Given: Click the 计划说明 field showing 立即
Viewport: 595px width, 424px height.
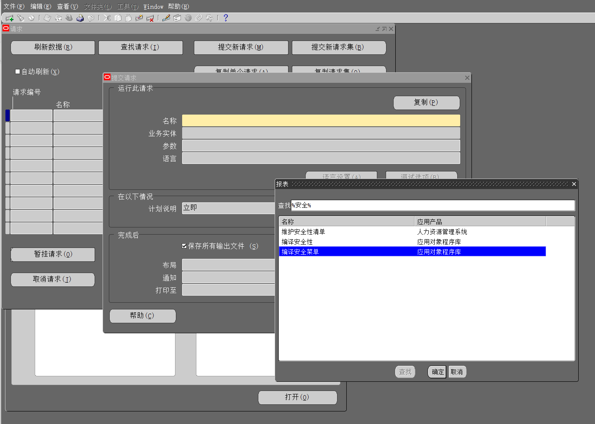Looking at the screenshot, I should click(x=228, y=208).
